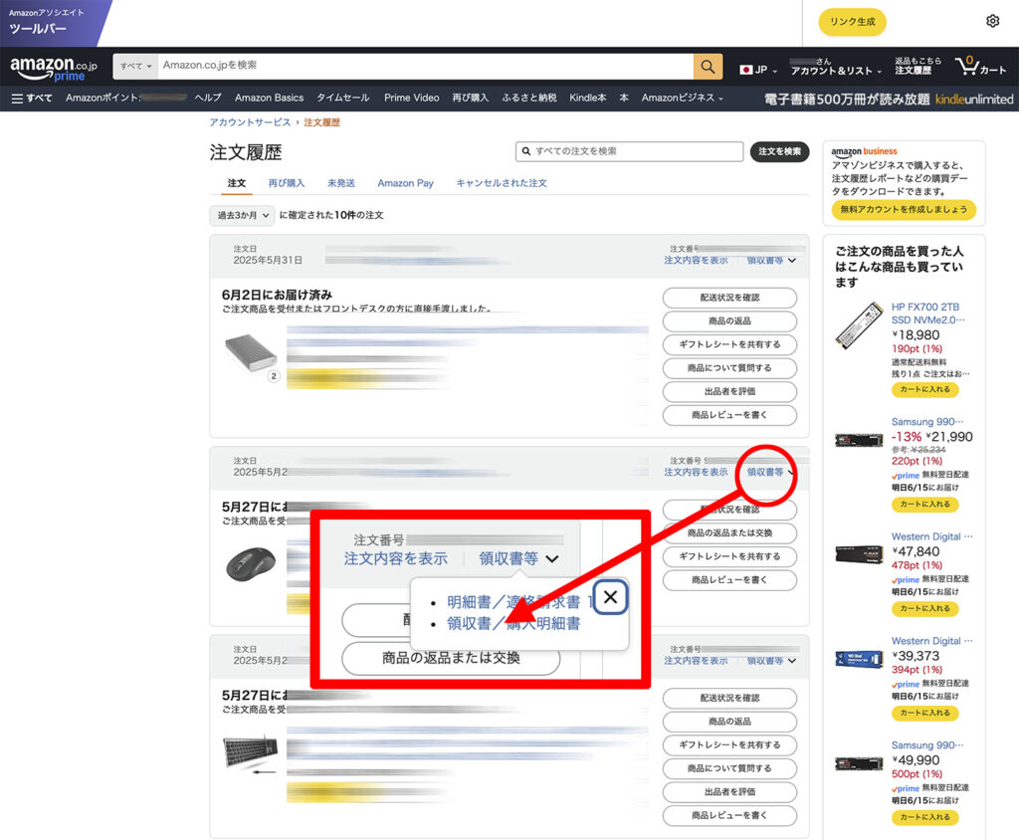The height and width of the screenshot is (840, 1019).
Task: Click the リンク生成 button
Action: pos(852,22)
